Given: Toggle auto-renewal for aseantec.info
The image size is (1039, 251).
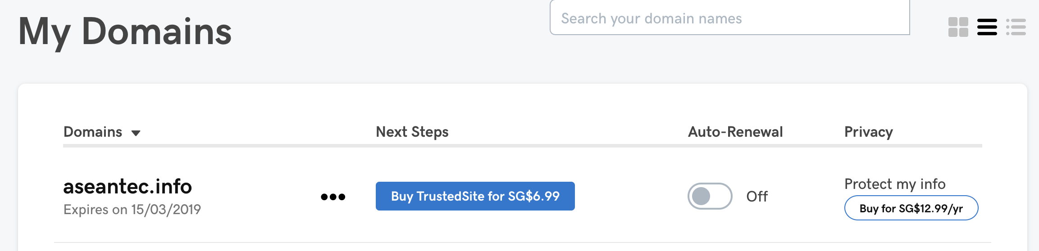Looking at the screenshot, I should 710,196.
